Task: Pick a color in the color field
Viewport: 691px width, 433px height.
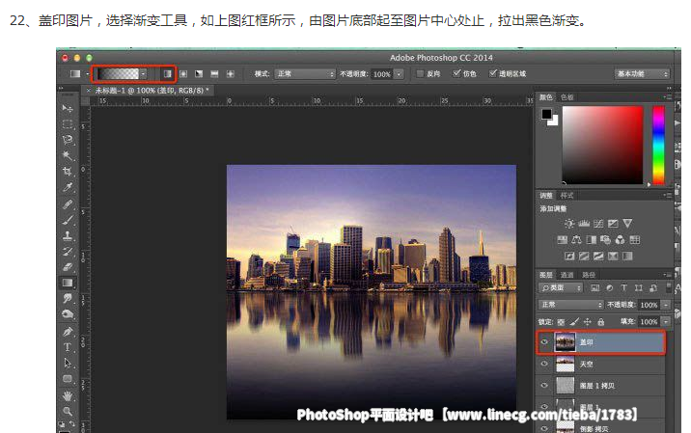Action: pyautogui.click(x=602, y=145)
